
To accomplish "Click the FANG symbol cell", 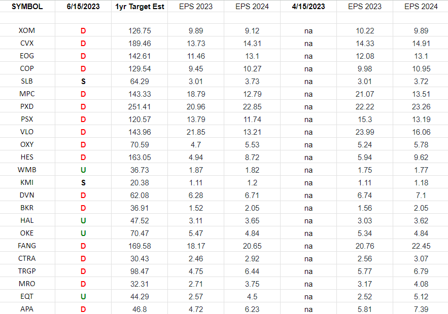I will [x=27, y=246].
